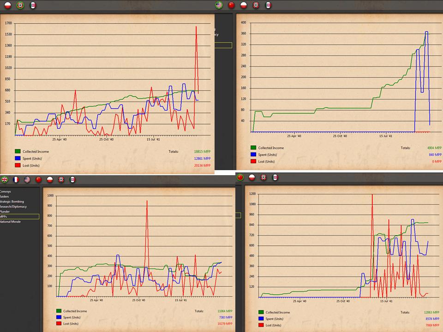The height and width of the screenshot is (332, 443).
Task: Click the green-ringed USA flag icon
Action: tap(219, 5)
